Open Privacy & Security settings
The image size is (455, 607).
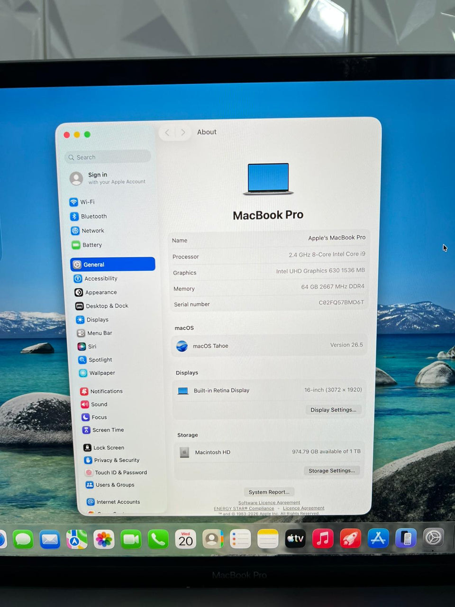click(112, 460)
